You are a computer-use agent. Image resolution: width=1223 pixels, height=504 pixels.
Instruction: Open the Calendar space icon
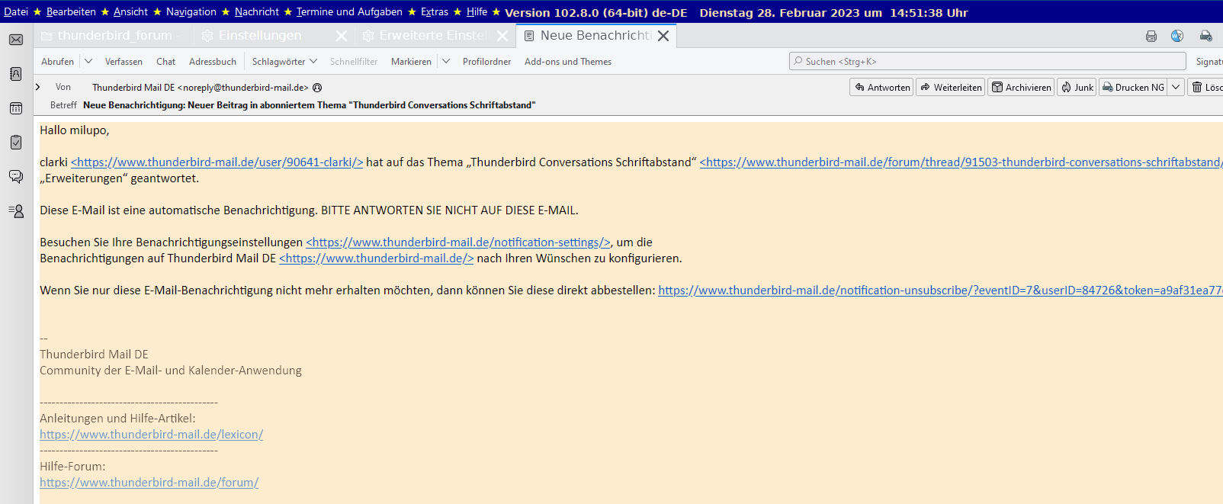[x=16, y=108]
